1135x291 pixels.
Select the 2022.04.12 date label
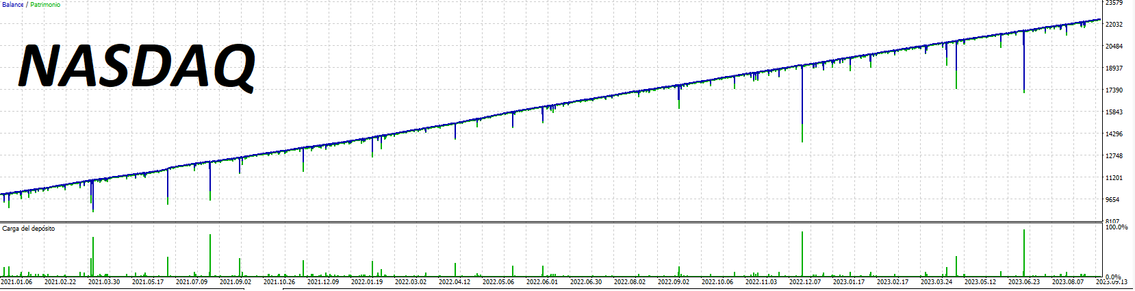(x=455, y=281)
